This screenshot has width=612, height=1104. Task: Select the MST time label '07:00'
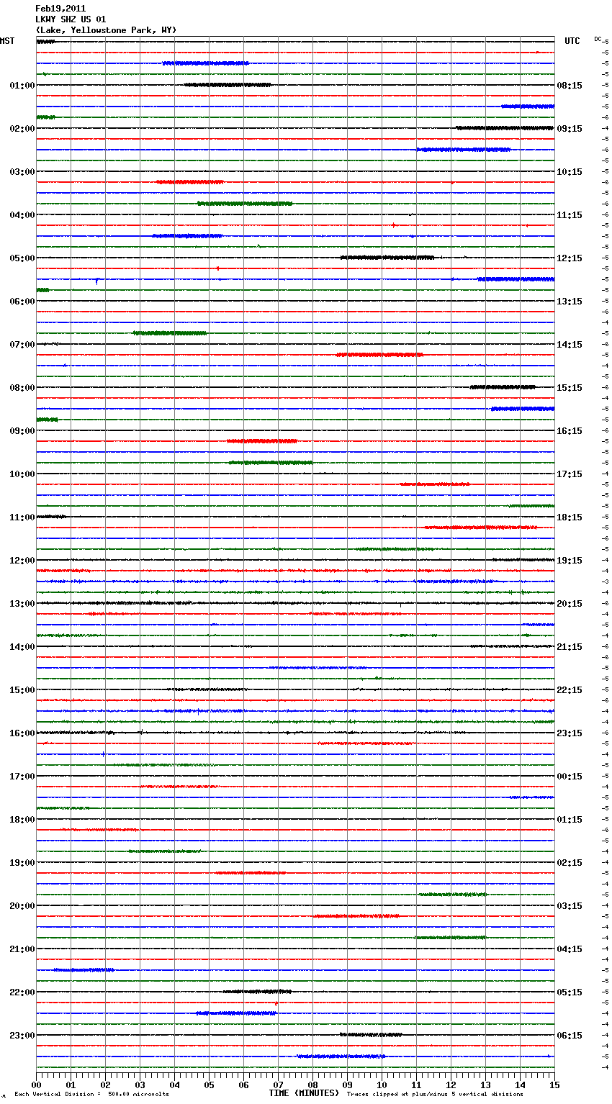(x=22, y=345)
